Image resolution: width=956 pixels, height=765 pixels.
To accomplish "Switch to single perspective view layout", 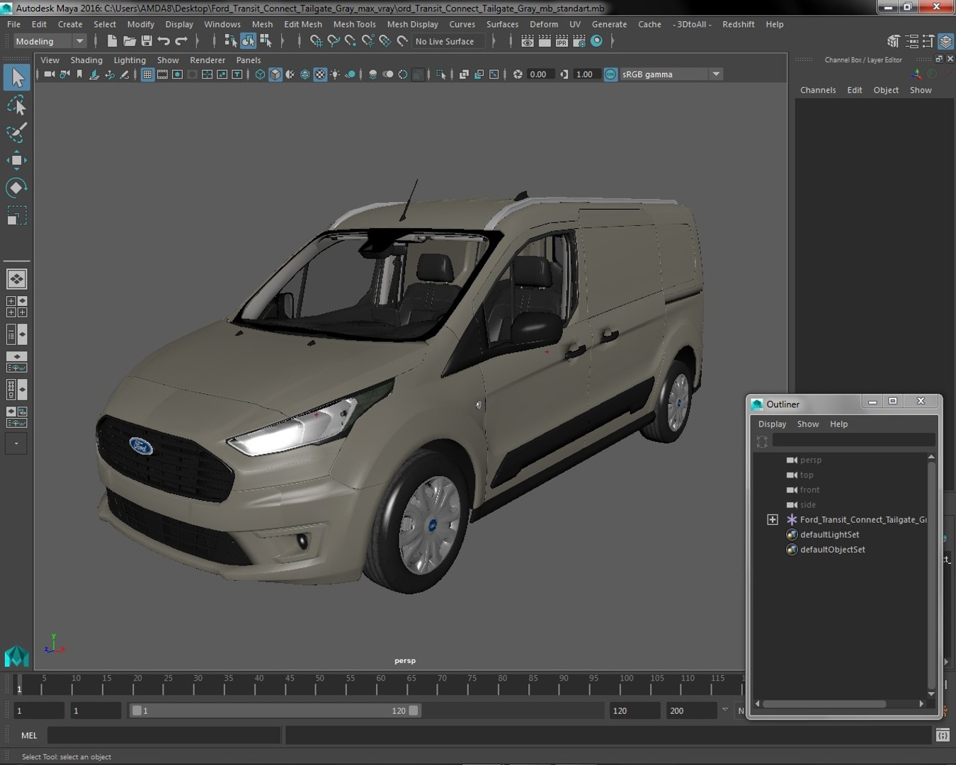I will tap(16, 279).
